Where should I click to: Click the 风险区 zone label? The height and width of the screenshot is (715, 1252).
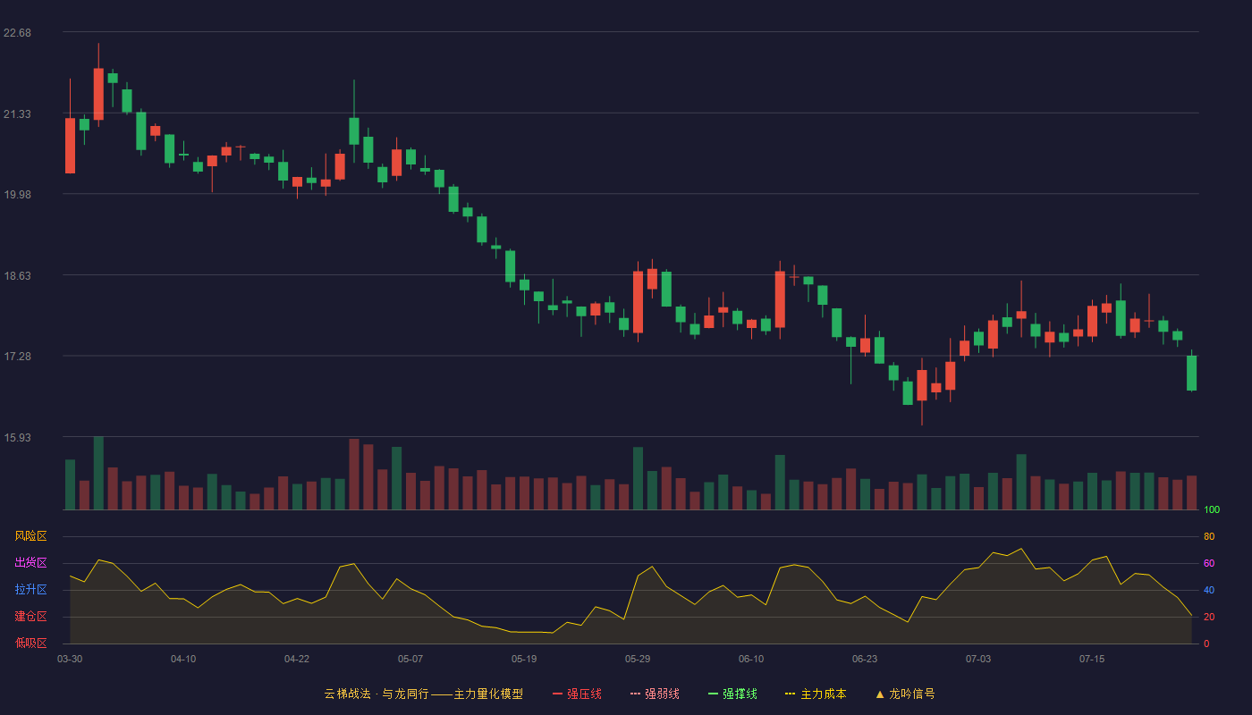30,536
